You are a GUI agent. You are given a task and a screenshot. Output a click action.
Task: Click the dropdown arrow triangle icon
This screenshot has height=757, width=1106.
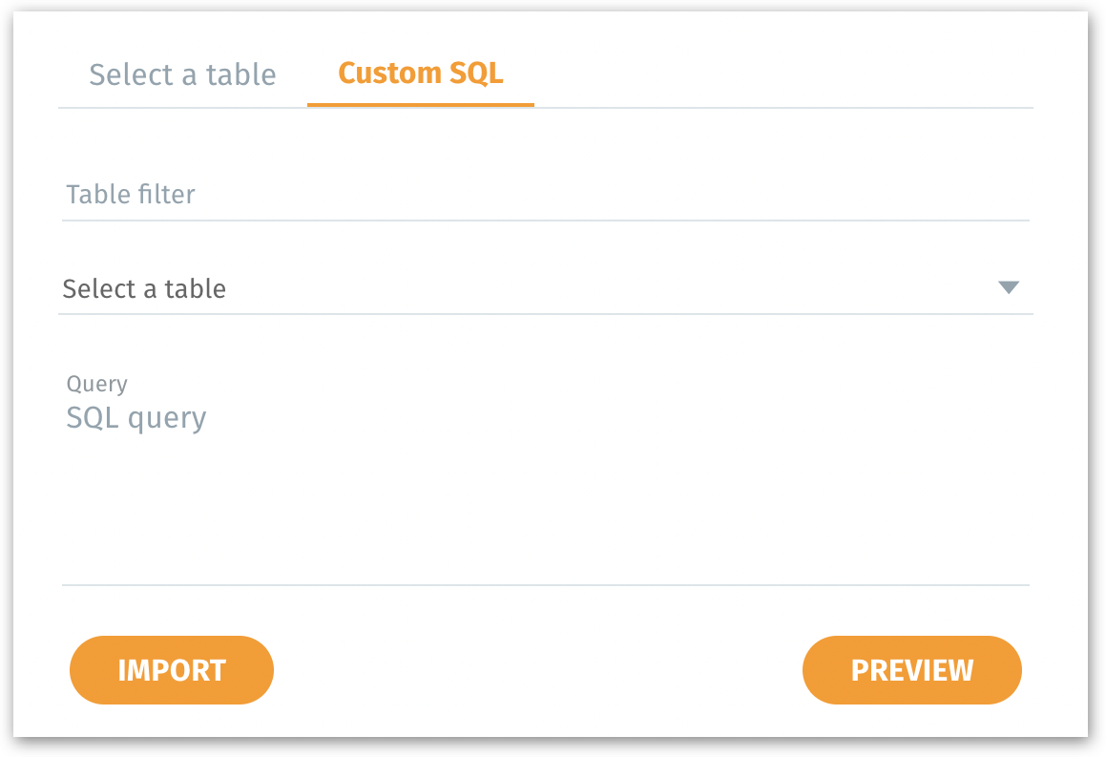coord(1009,287)
